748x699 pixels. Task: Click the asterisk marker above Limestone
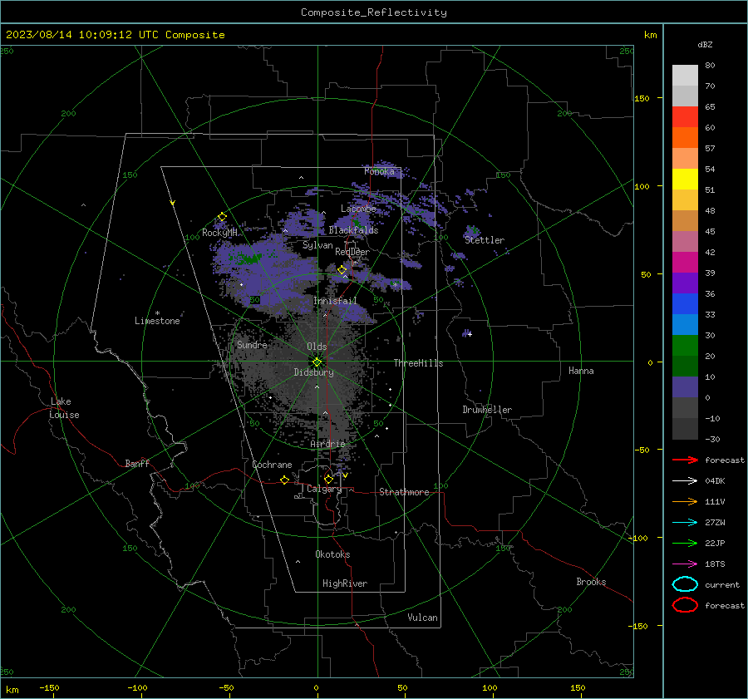pos(157,313)
